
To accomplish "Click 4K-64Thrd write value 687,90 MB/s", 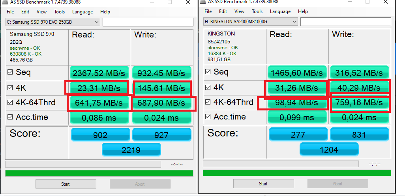I will (x=162, y=103).
